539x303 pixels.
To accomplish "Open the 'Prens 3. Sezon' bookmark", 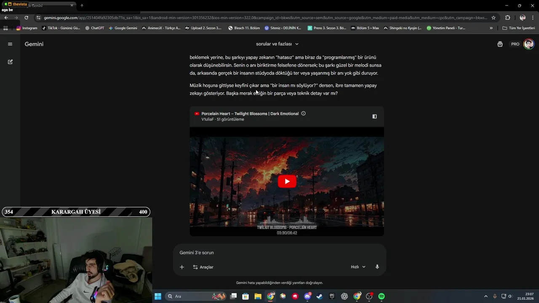I will pos(327,28).
